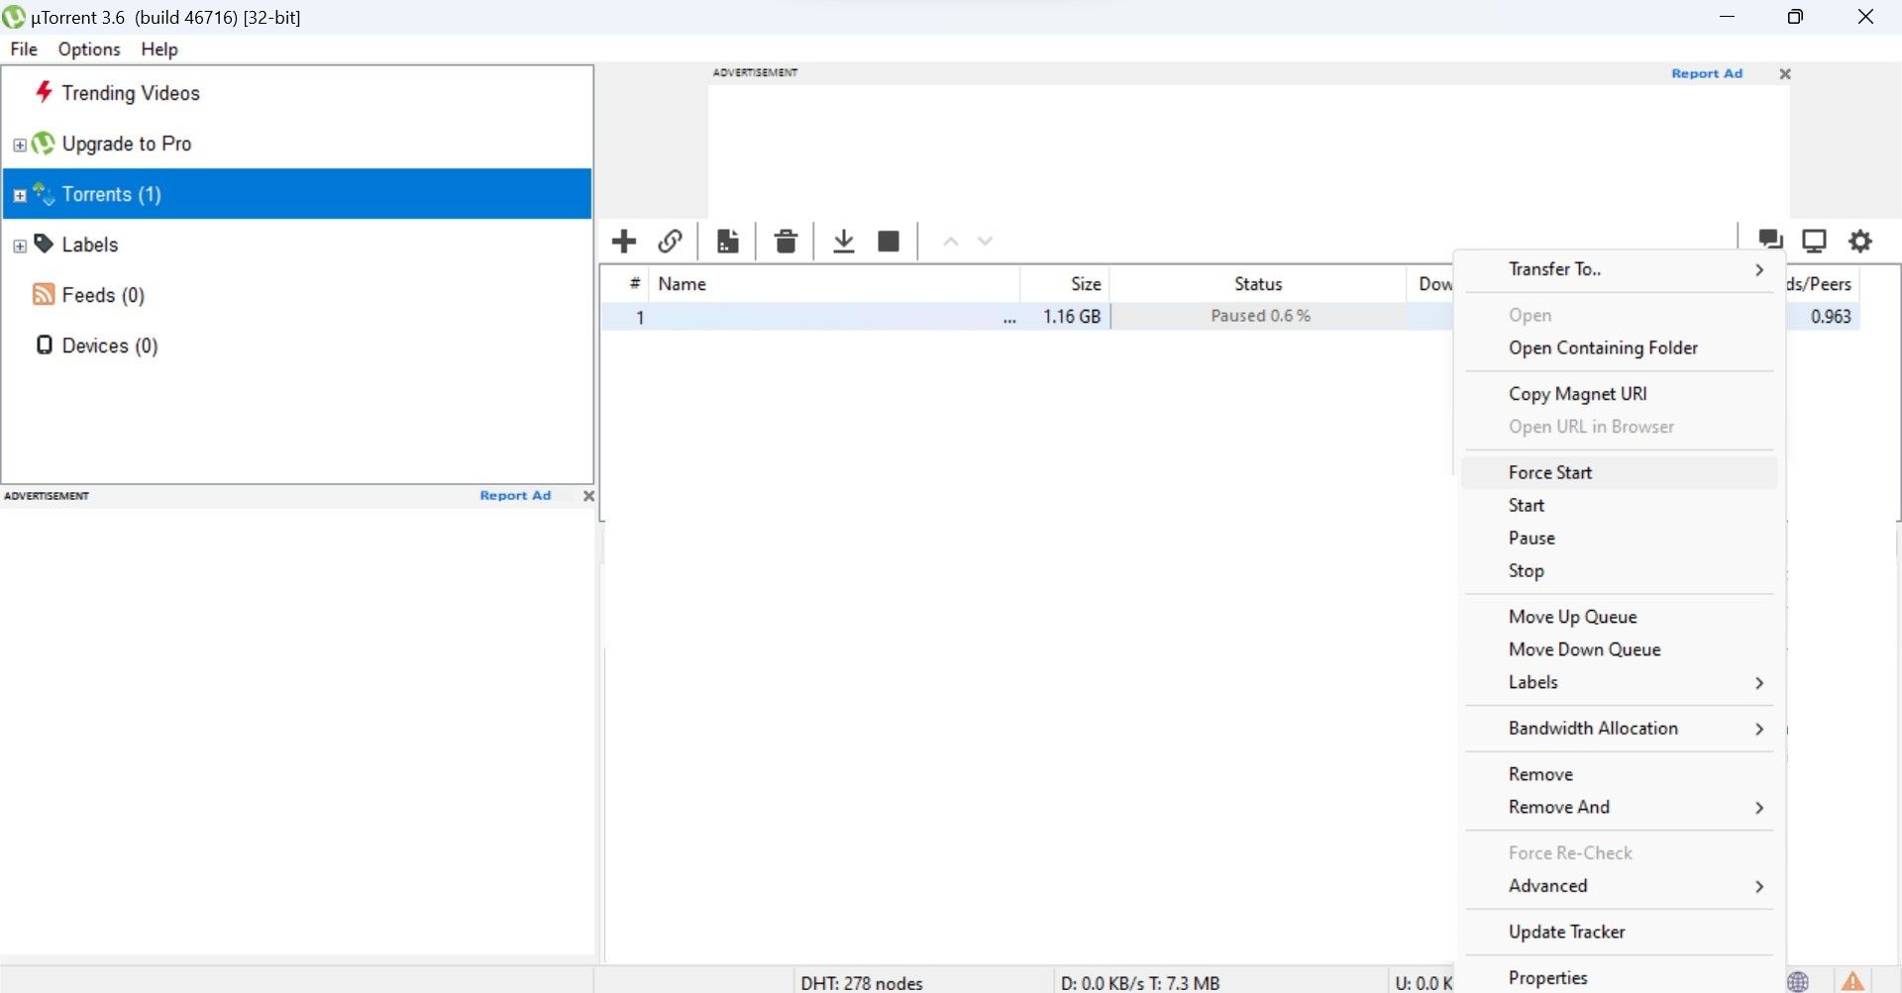1902x993 pixels.
Task: Click the Paused 0.6 % progress bar
Action: coord(1259,315)
